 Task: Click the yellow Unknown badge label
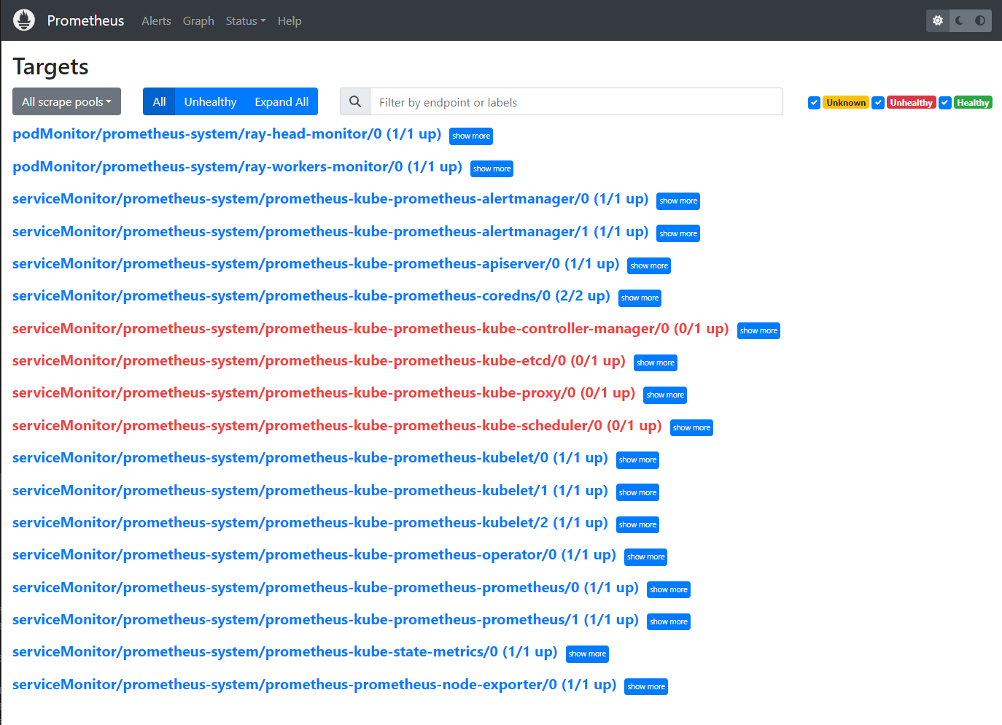tap(846, 103)
